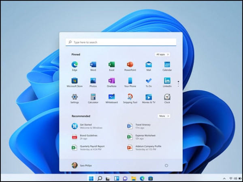Image resolution: width=243 pixels, height=182 pixels.
Task: Open the Quarterly Payroll Report file
Action: point(89,148)
